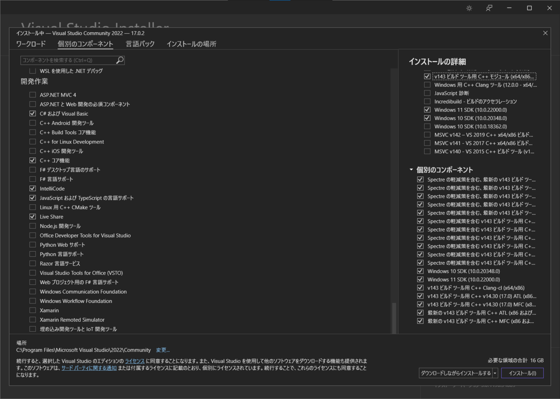Close the install dialog with the X

pos(545,33)
